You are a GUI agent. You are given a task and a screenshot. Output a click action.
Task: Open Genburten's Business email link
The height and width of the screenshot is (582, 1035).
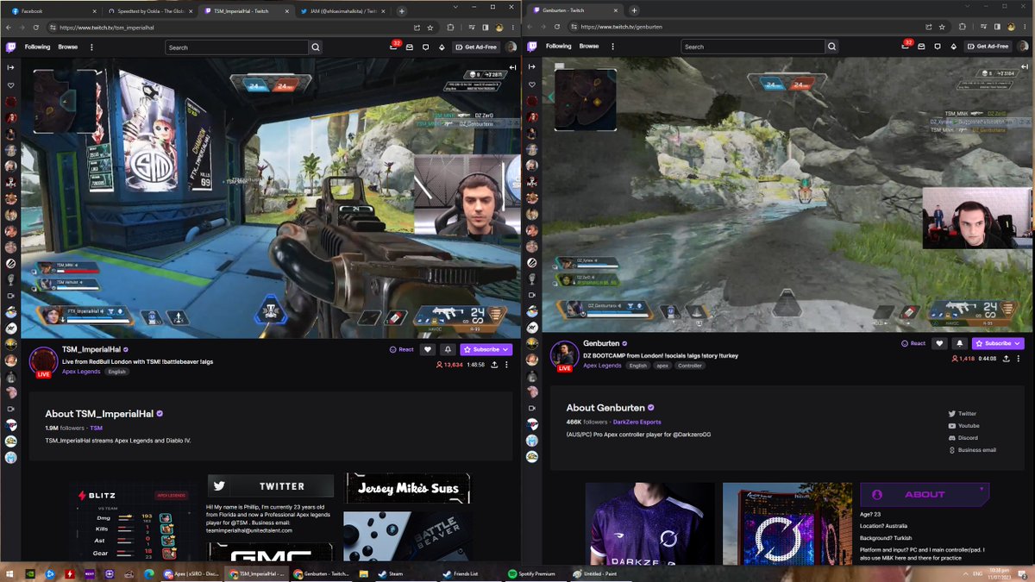tap(972, 450)
